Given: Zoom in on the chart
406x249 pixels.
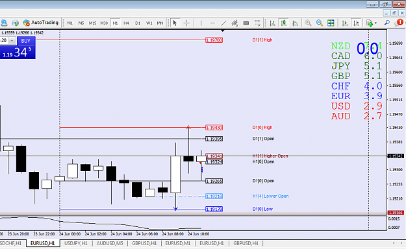Looking at the screenshot, I should click(x=308, y=23).
